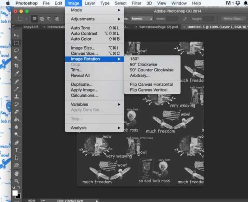Open Apply Image dialog
The width and height of the screenshot is (248, 202).
(94, 90)
